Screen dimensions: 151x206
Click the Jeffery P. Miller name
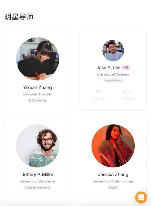[x=37, y=175]
